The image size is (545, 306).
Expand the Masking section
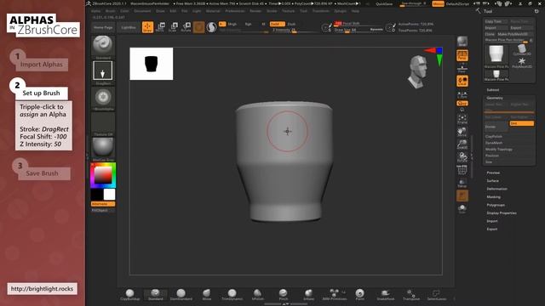pyautogui.click(x=494, y=197)
